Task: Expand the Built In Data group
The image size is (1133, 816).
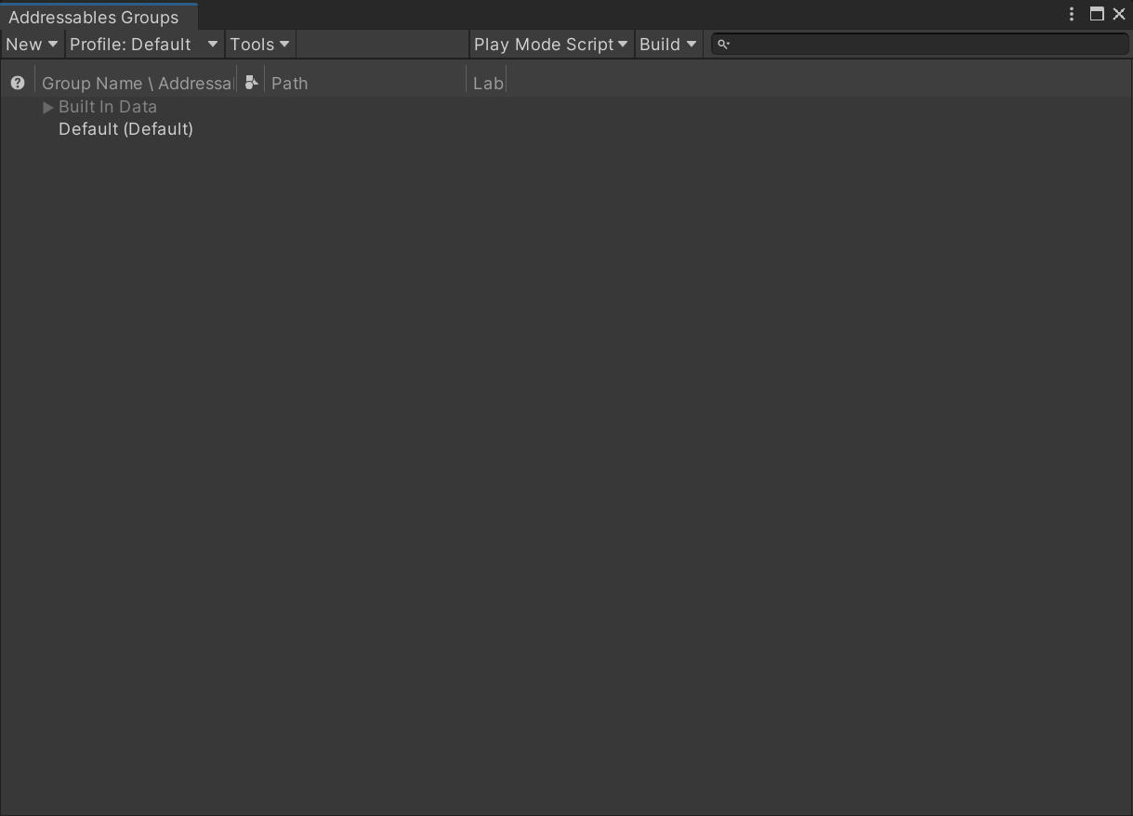Action: [48, 107]
